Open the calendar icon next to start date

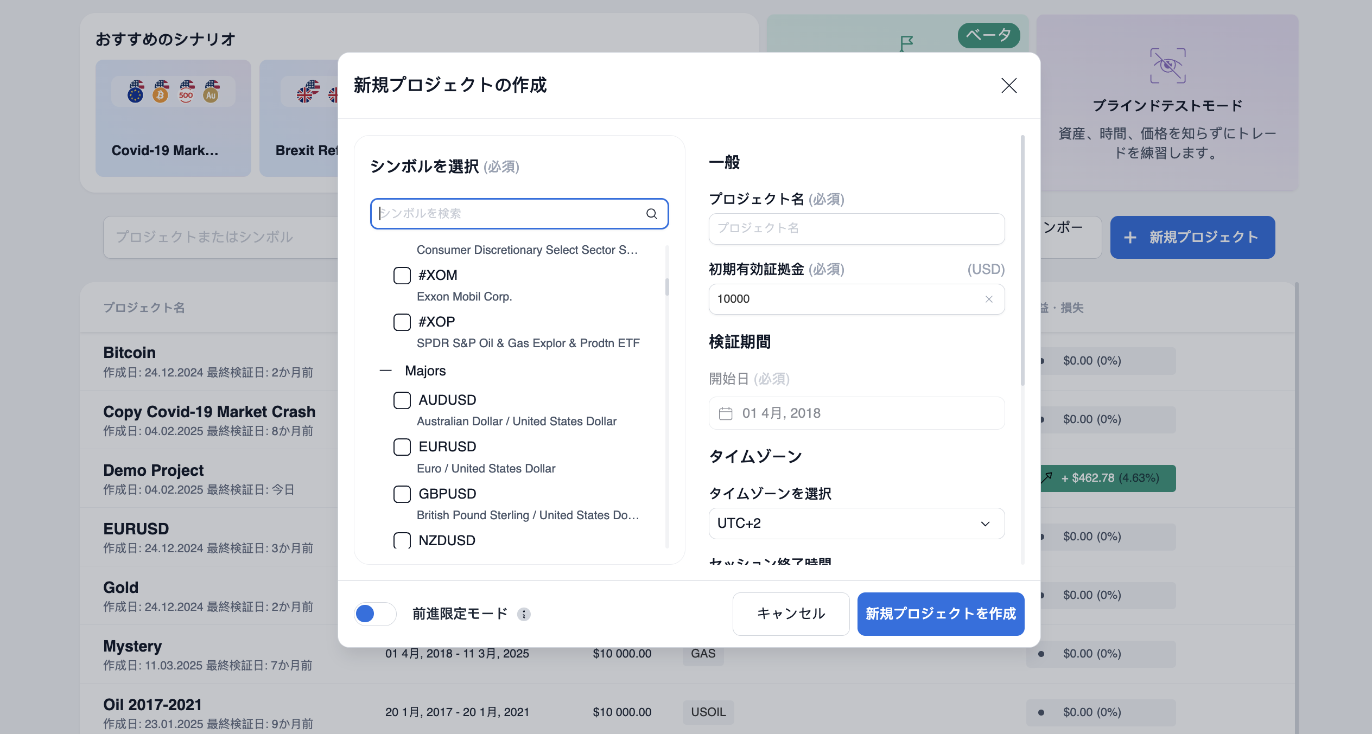[726, 413]
